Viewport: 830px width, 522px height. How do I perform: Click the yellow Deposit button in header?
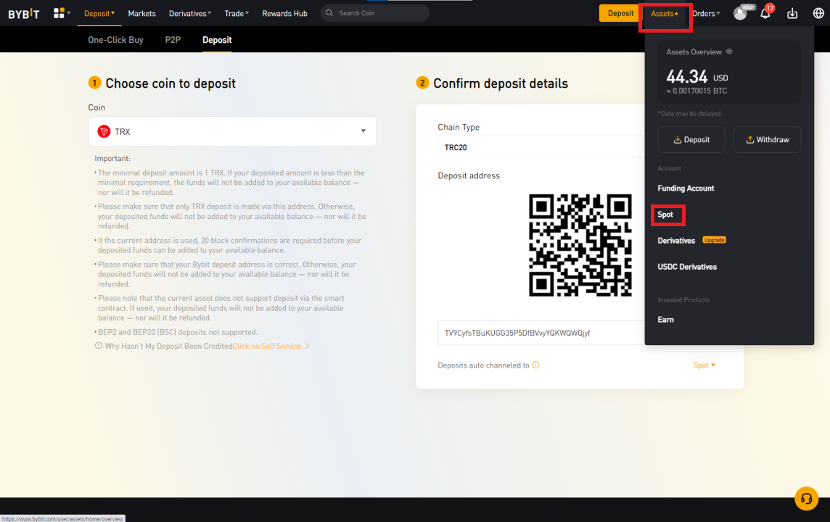point(620,13)
